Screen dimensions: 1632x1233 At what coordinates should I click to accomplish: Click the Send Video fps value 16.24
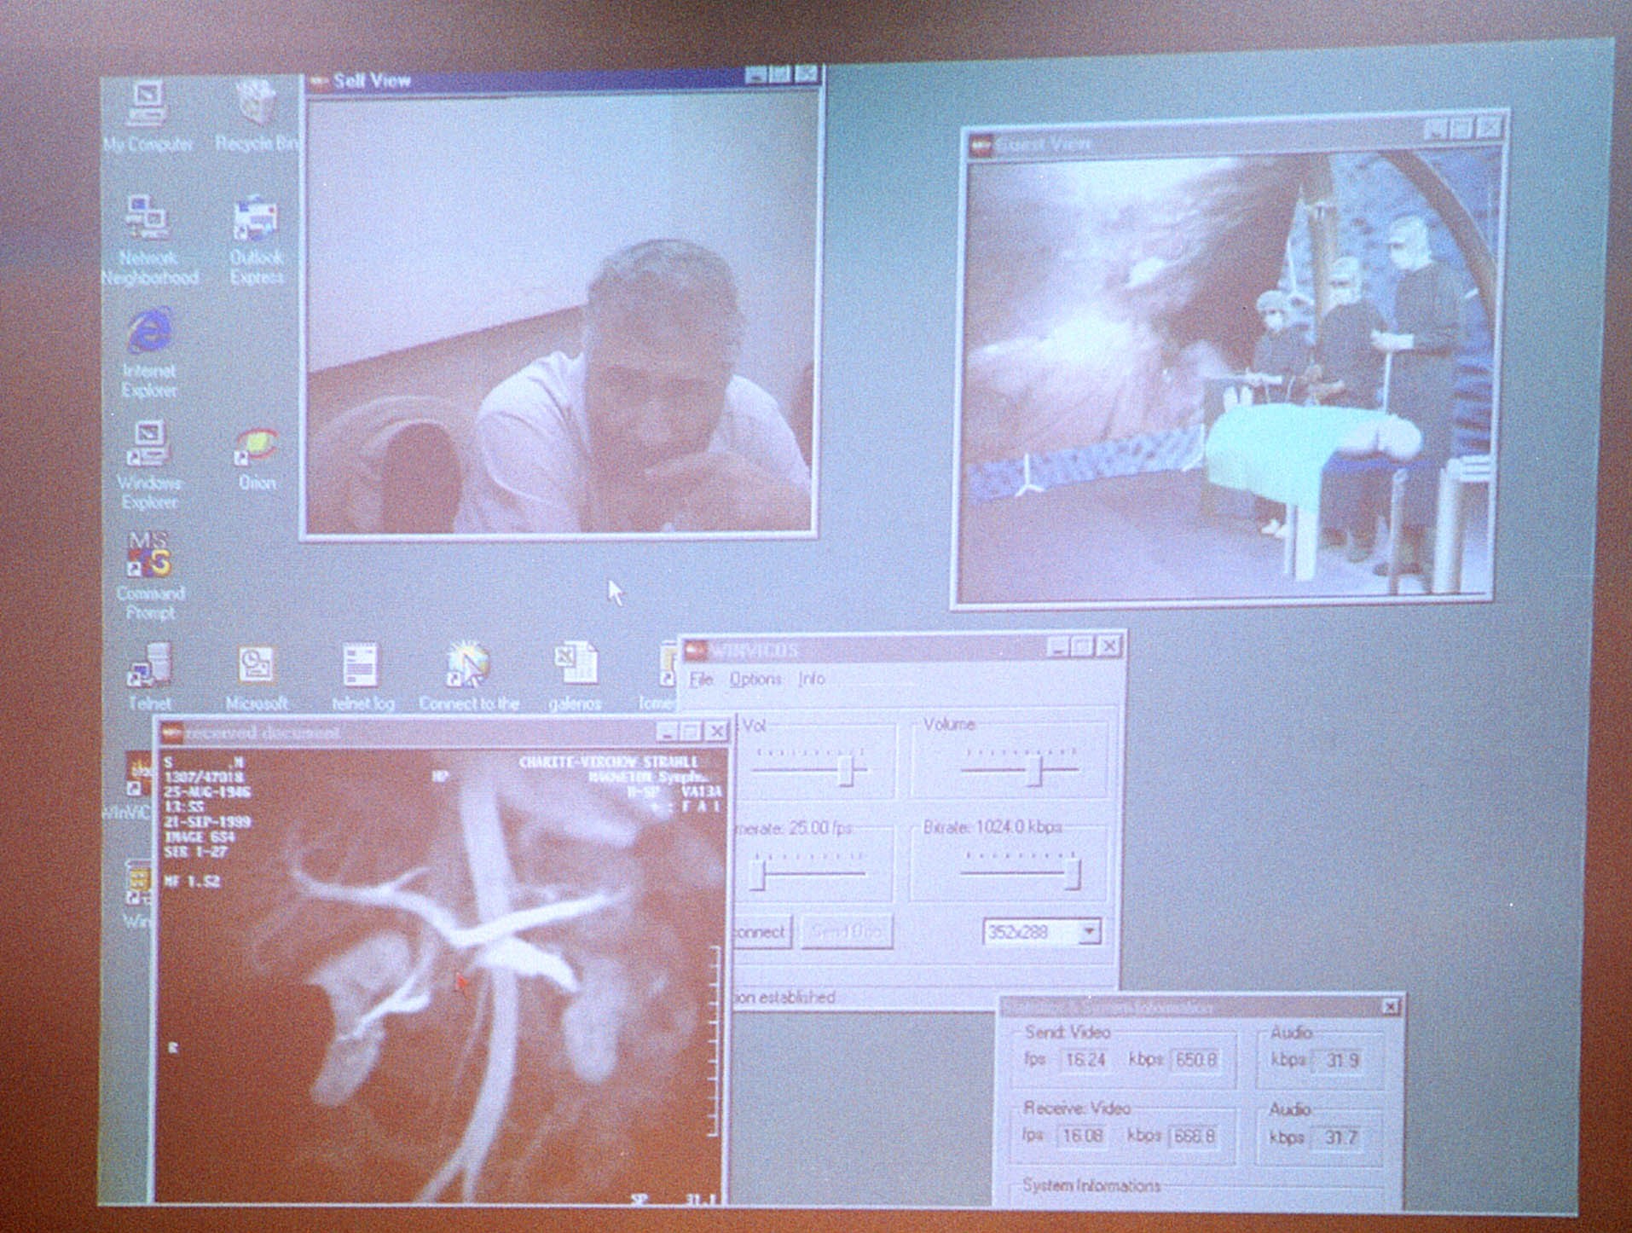point(1085,1060)
